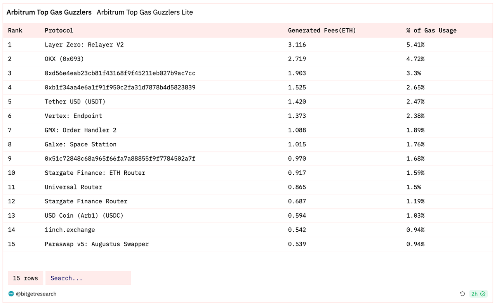This screenshot has height=306, width=497.
Task: Click the 1.68% gas usage value
Action: tap(415, 158)
